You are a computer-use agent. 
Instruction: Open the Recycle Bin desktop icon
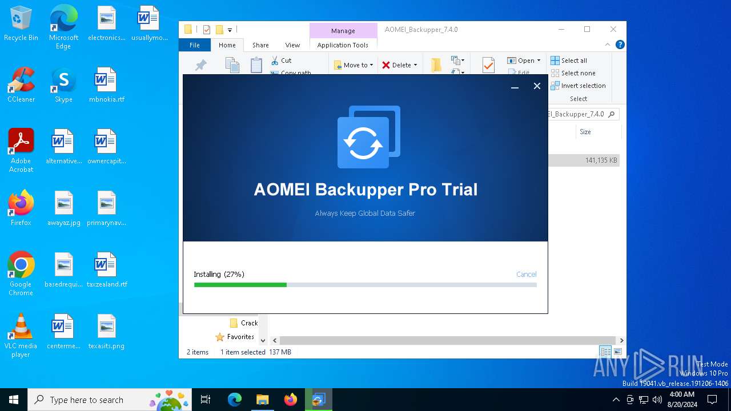pyautogui.click(x=21, y=24)
